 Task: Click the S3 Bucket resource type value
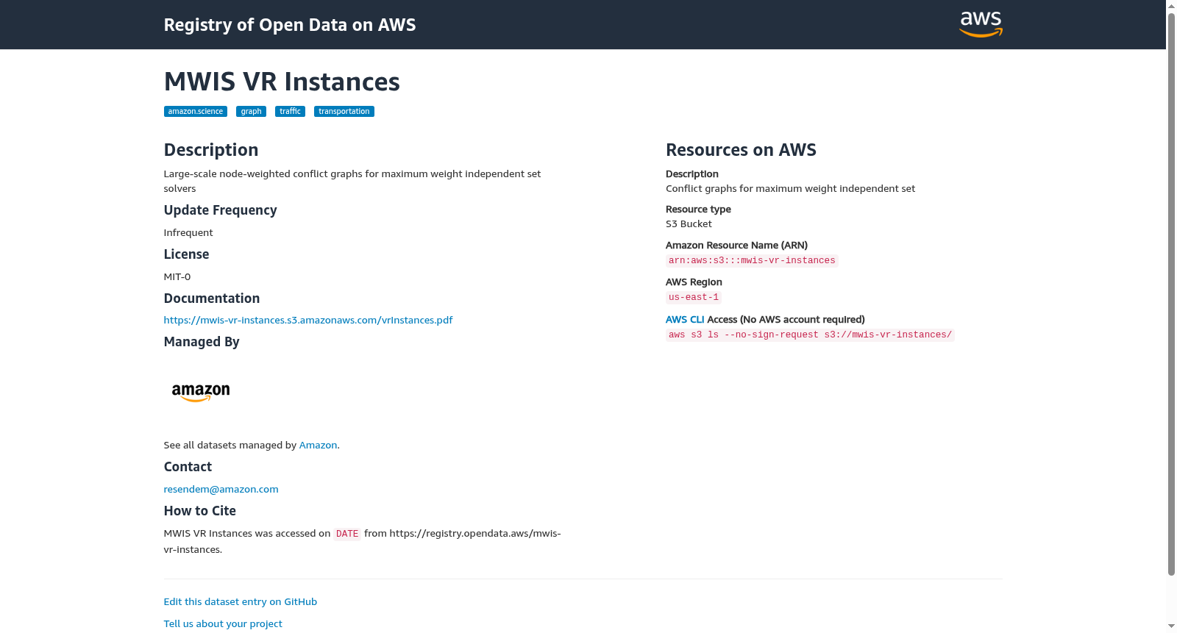pyautogui.click(x=689, y=224)
